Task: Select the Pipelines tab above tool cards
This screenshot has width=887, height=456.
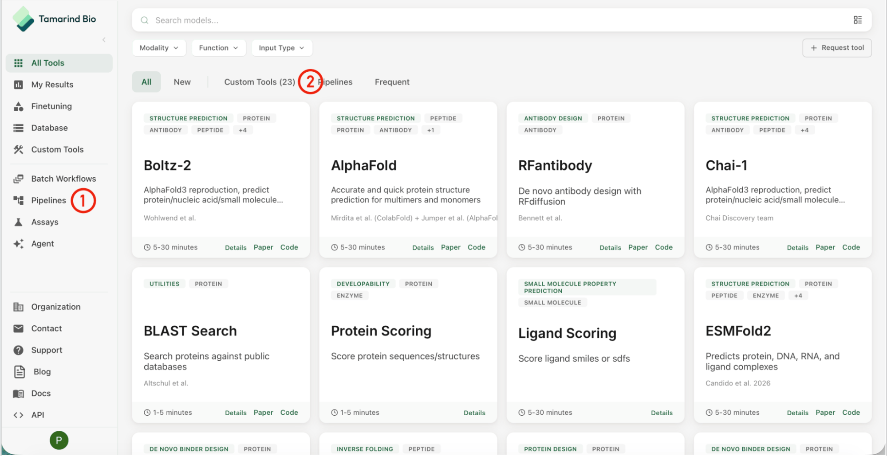Action: click(x=336, y=82)
